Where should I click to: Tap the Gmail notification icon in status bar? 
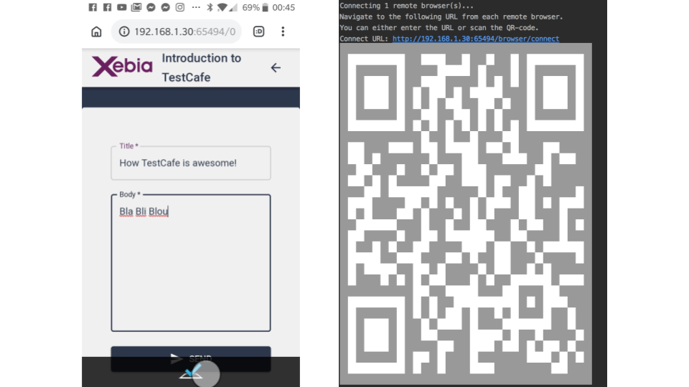136,7
